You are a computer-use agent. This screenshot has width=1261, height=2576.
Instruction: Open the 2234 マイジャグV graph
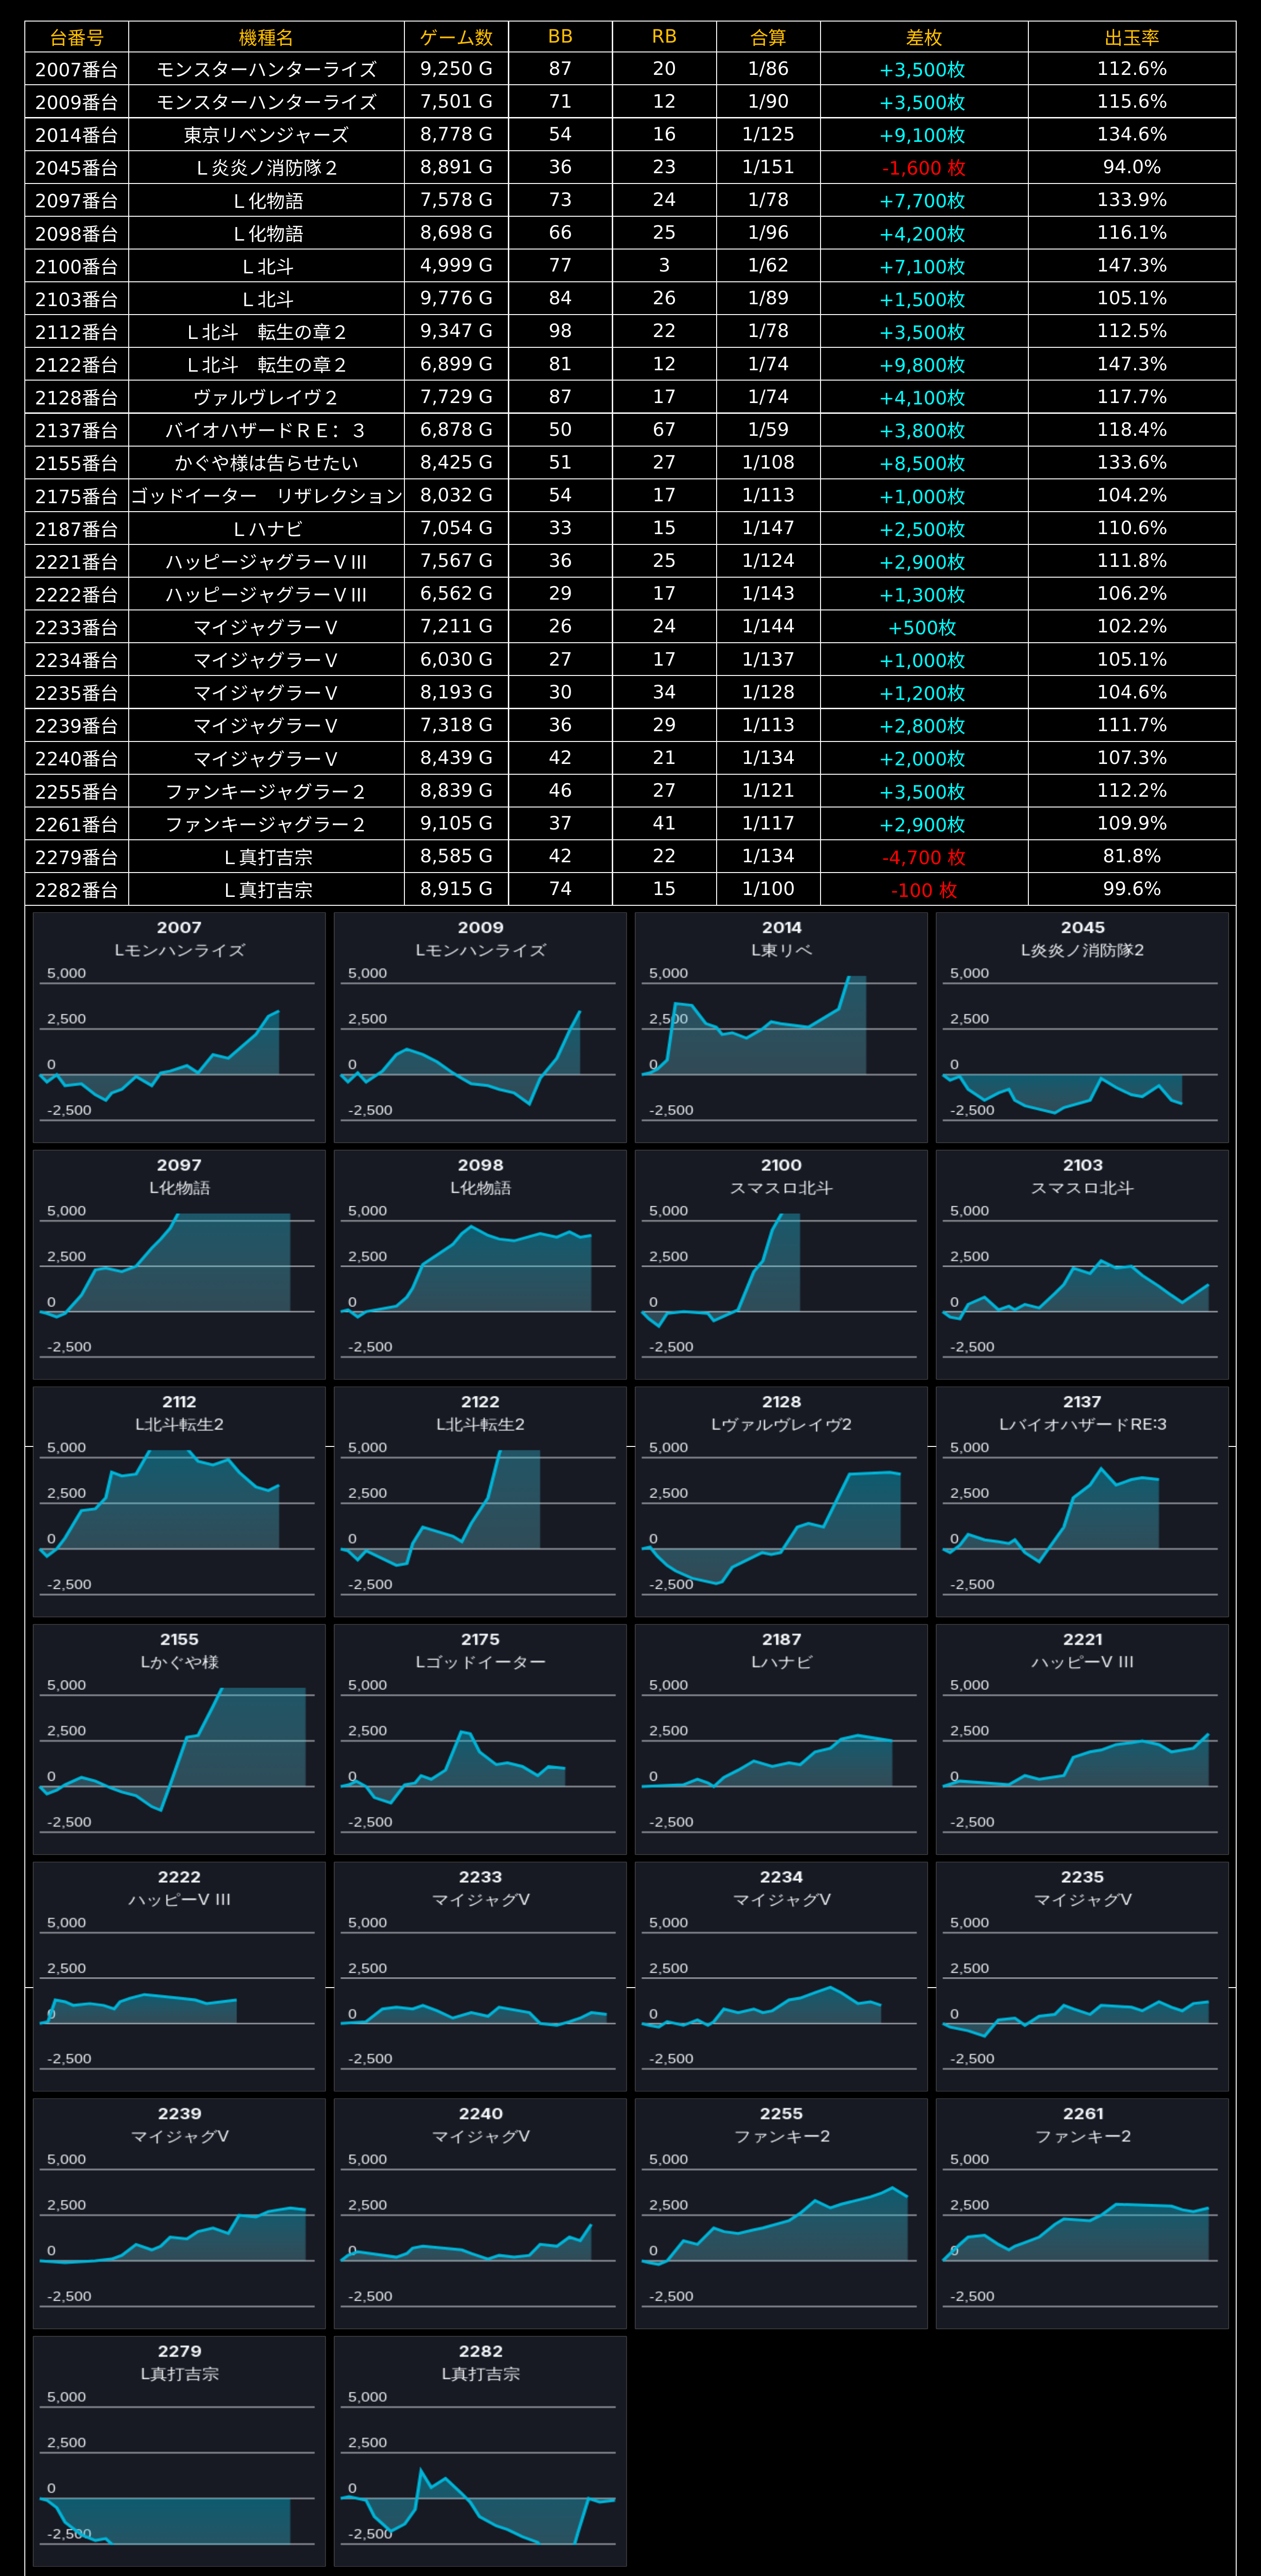[781, 1976]
